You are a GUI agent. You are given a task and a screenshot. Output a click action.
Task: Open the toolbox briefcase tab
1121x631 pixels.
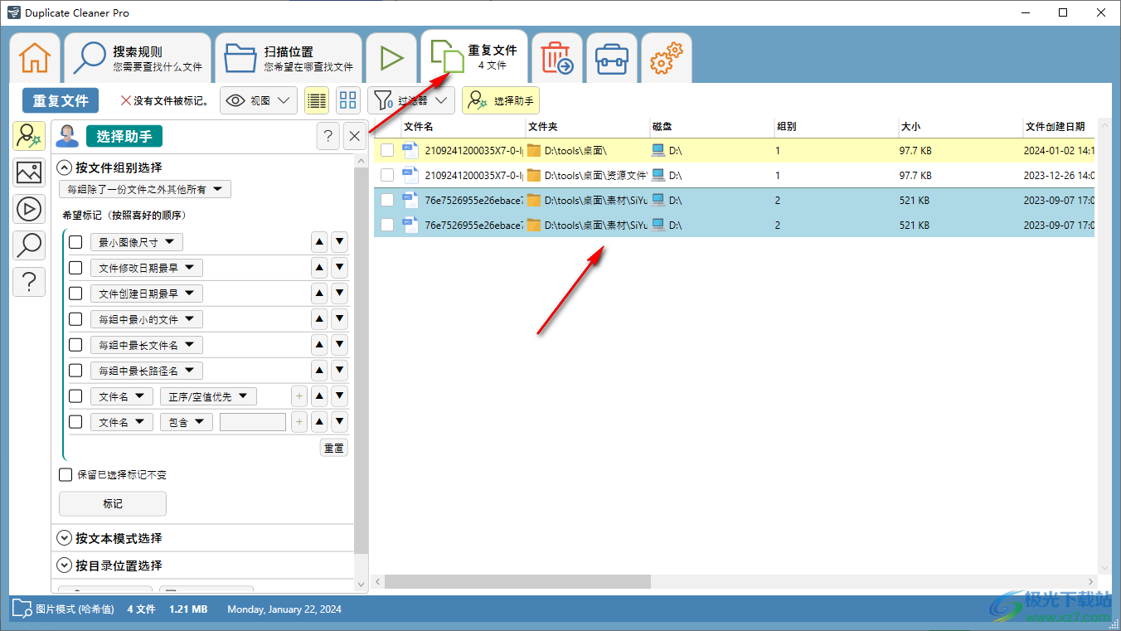pyautogui.click(x=612, y=58)
